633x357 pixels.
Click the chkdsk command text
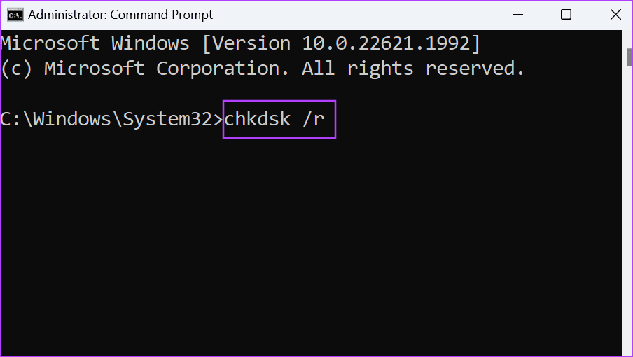click(256, 119)
